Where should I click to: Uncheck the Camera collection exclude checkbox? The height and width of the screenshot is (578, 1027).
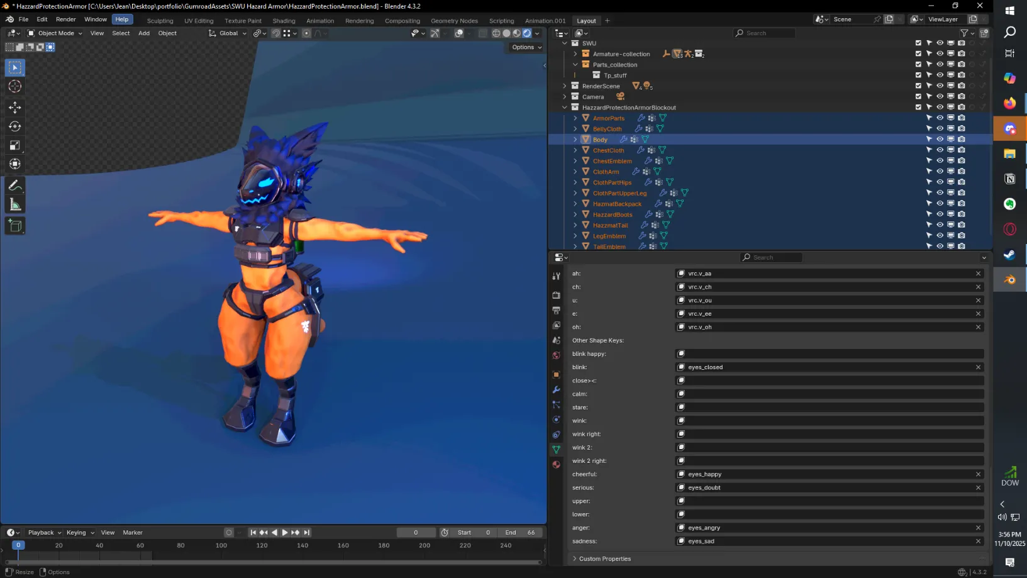918,97
